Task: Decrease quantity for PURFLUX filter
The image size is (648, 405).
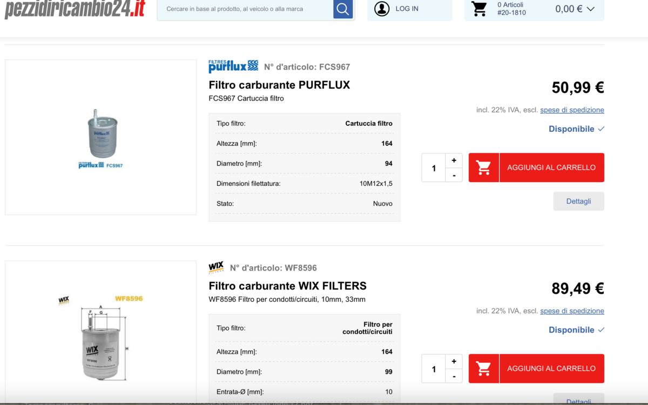Action: pyautogui.click(x=454, y=175)
